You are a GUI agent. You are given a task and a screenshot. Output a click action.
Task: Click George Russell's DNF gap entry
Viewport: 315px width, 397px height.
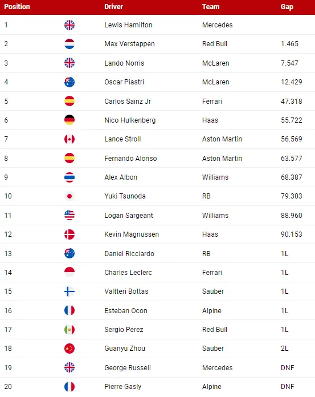pyautogui.click(x=288, y=368)
